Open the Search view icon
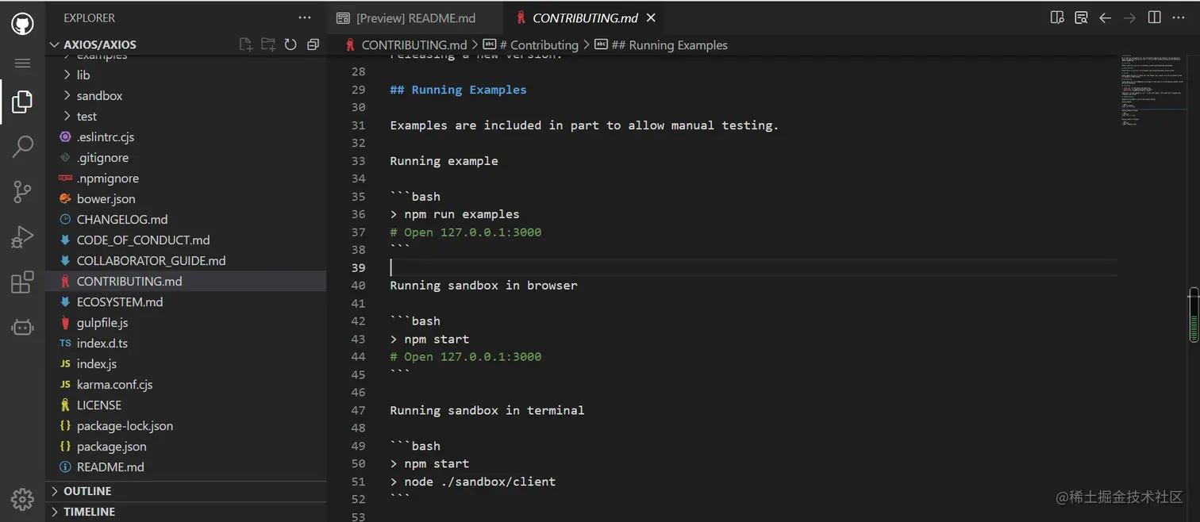The image size is (1200, 522). coord(22,146)
